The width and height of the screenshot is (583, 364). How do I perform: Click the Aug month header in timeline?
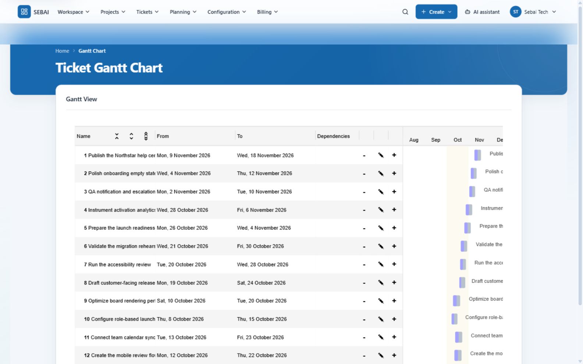pos(414,140)
